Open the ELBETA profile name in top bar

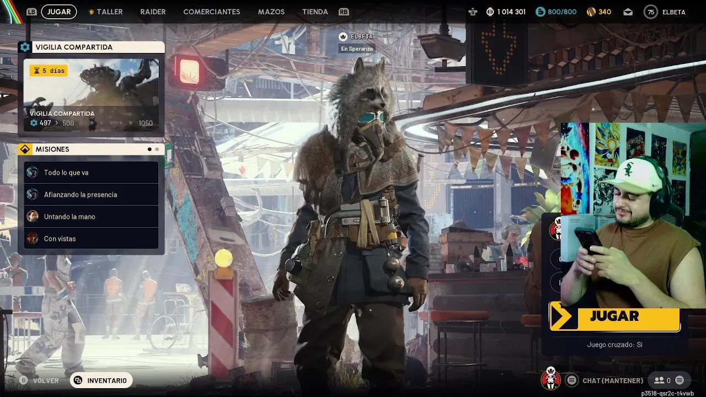673,12
